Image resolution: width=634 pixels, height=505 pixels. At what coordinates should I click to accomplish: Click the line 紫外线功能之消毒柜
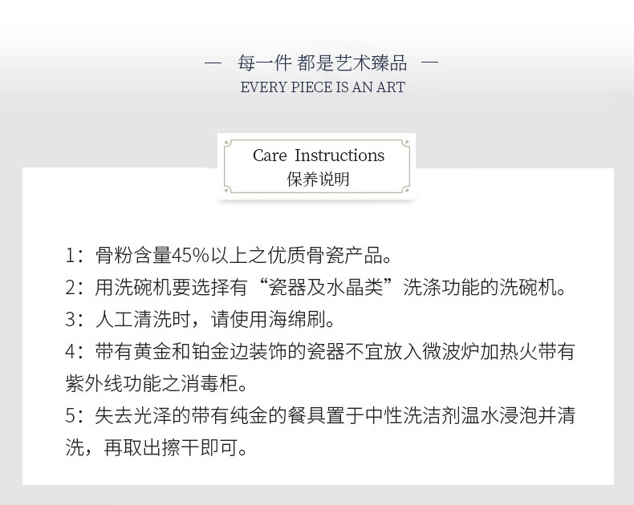(152, 383)
